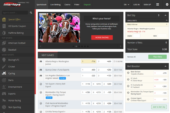Open the EN language dropdown
Viewport: 170px width, 113px height.
pos(127,5)
